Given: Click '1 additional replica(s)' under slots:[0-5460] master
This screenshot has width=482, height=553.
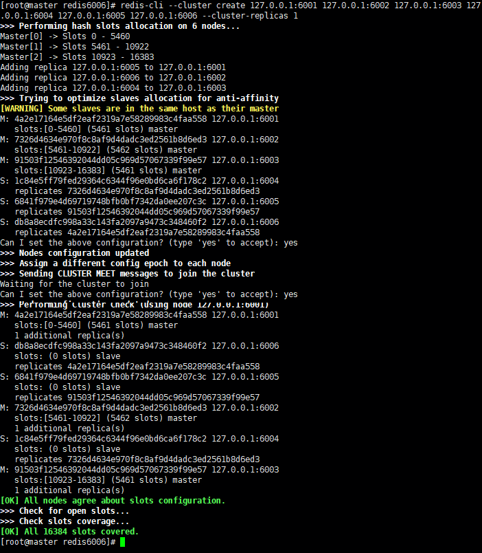Looking at the screenshot, I should (x=69, y=336).
